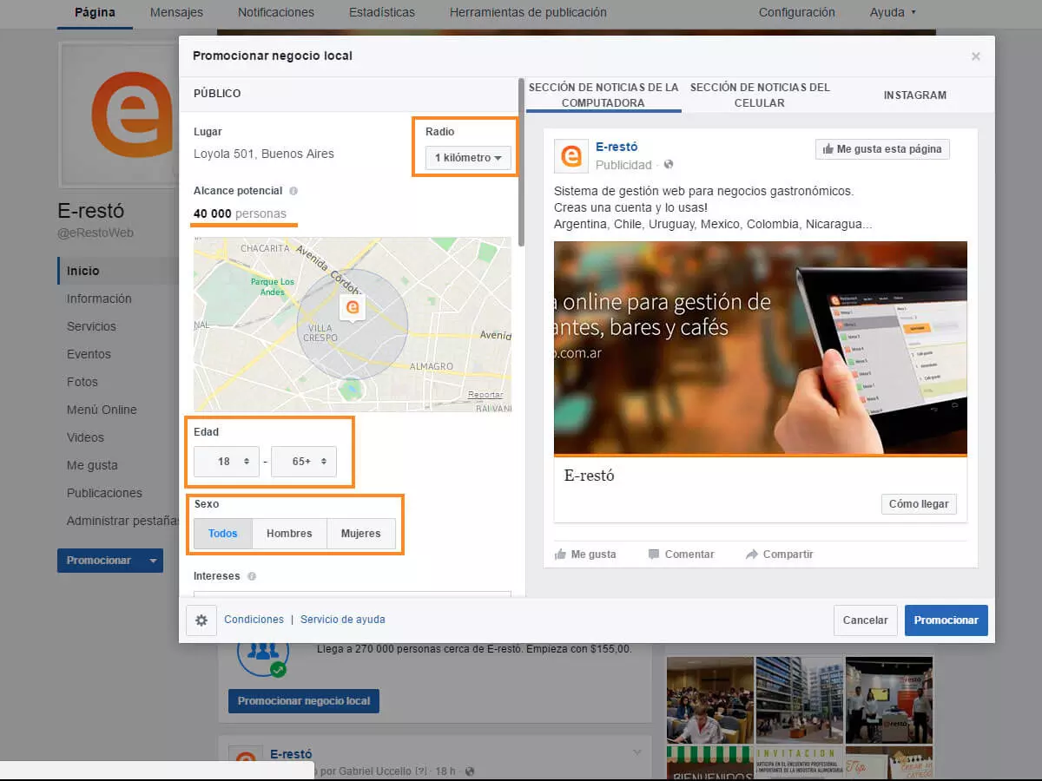This screenshot has height=781, width=1042.
Task: Click the Me gusta esta página button
Action: click(x=882, y=149)
